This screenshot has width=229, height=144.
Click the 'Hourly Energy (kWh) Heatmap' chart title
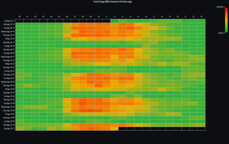tap(113, 2)
